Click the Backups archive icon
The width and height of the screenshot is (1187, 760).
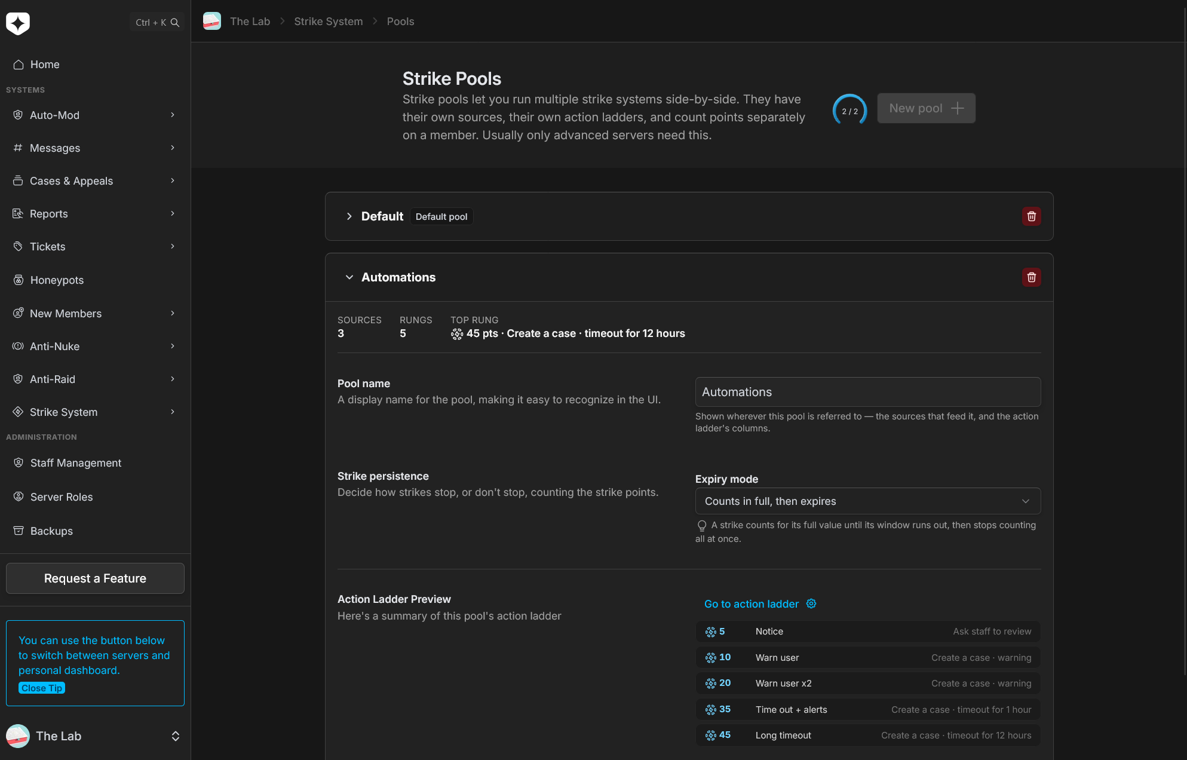coord(19,531)
